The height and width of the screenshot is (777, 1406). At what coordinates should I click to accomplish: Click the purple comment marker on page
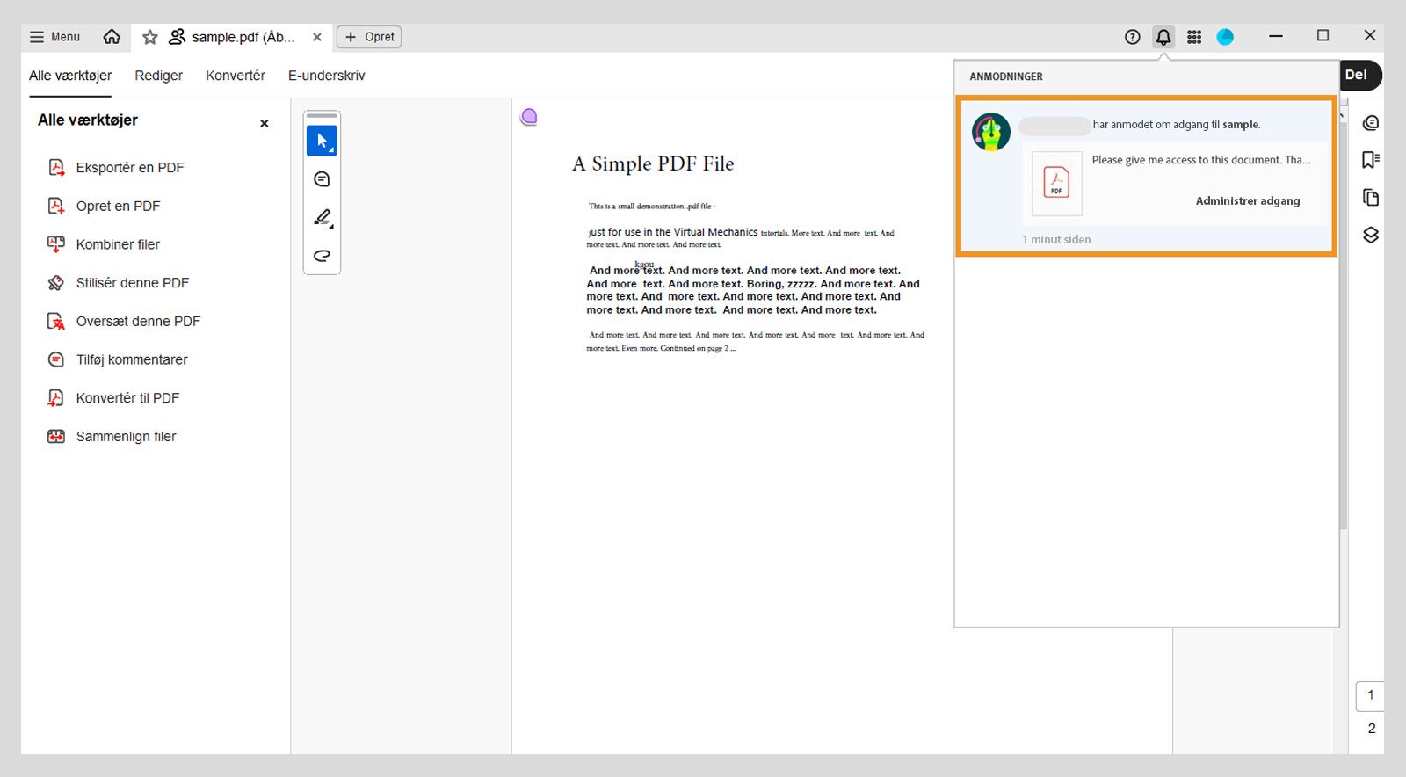[x=529, y=117]
